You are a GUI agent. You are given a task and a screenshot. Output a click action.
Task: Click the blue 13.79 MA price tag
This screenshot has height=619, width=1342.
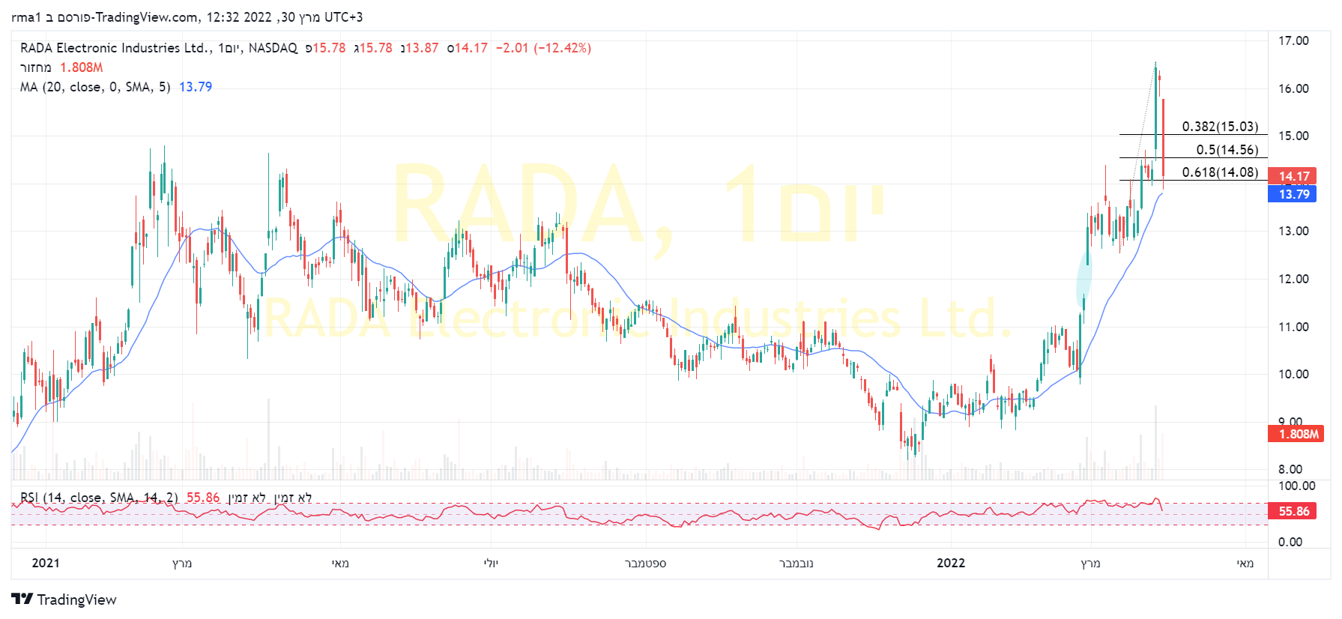(1293, 194)
